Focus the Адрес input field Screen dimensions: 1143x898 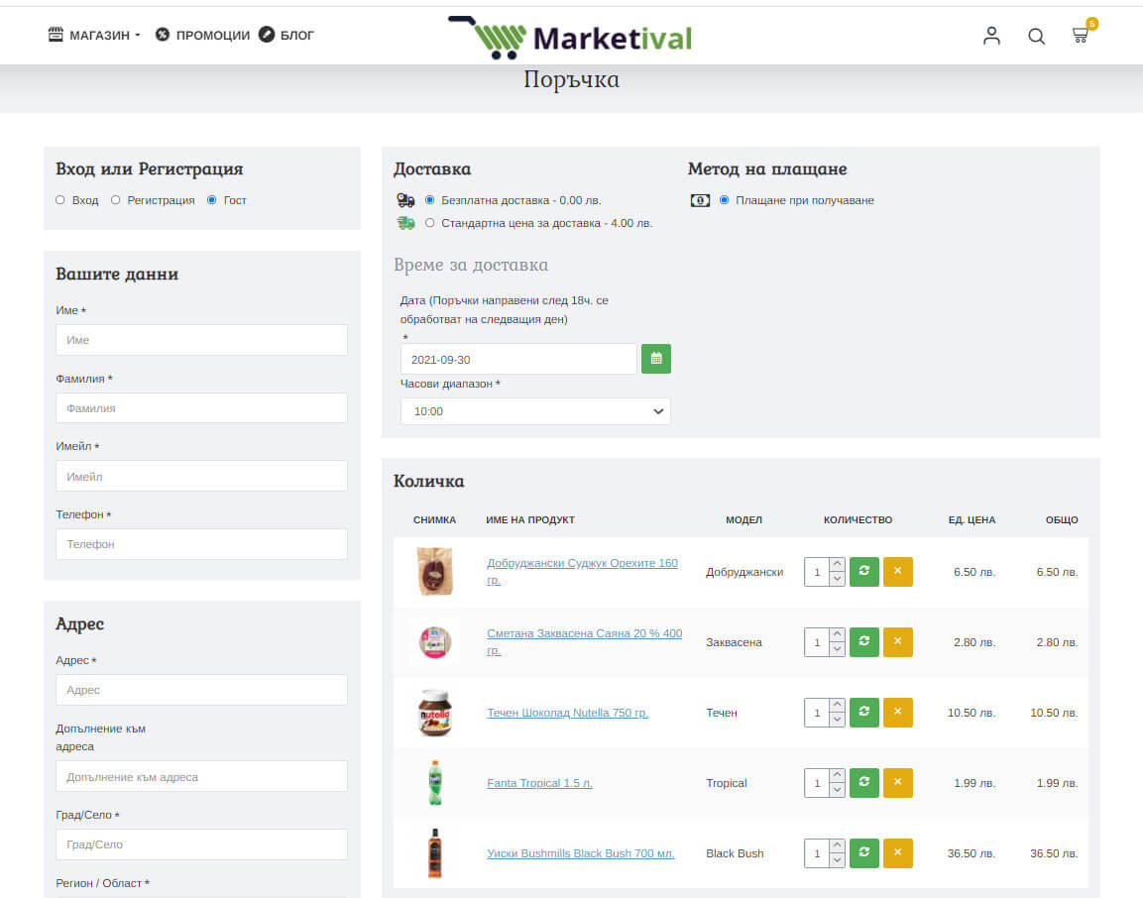tap(201, 690)
